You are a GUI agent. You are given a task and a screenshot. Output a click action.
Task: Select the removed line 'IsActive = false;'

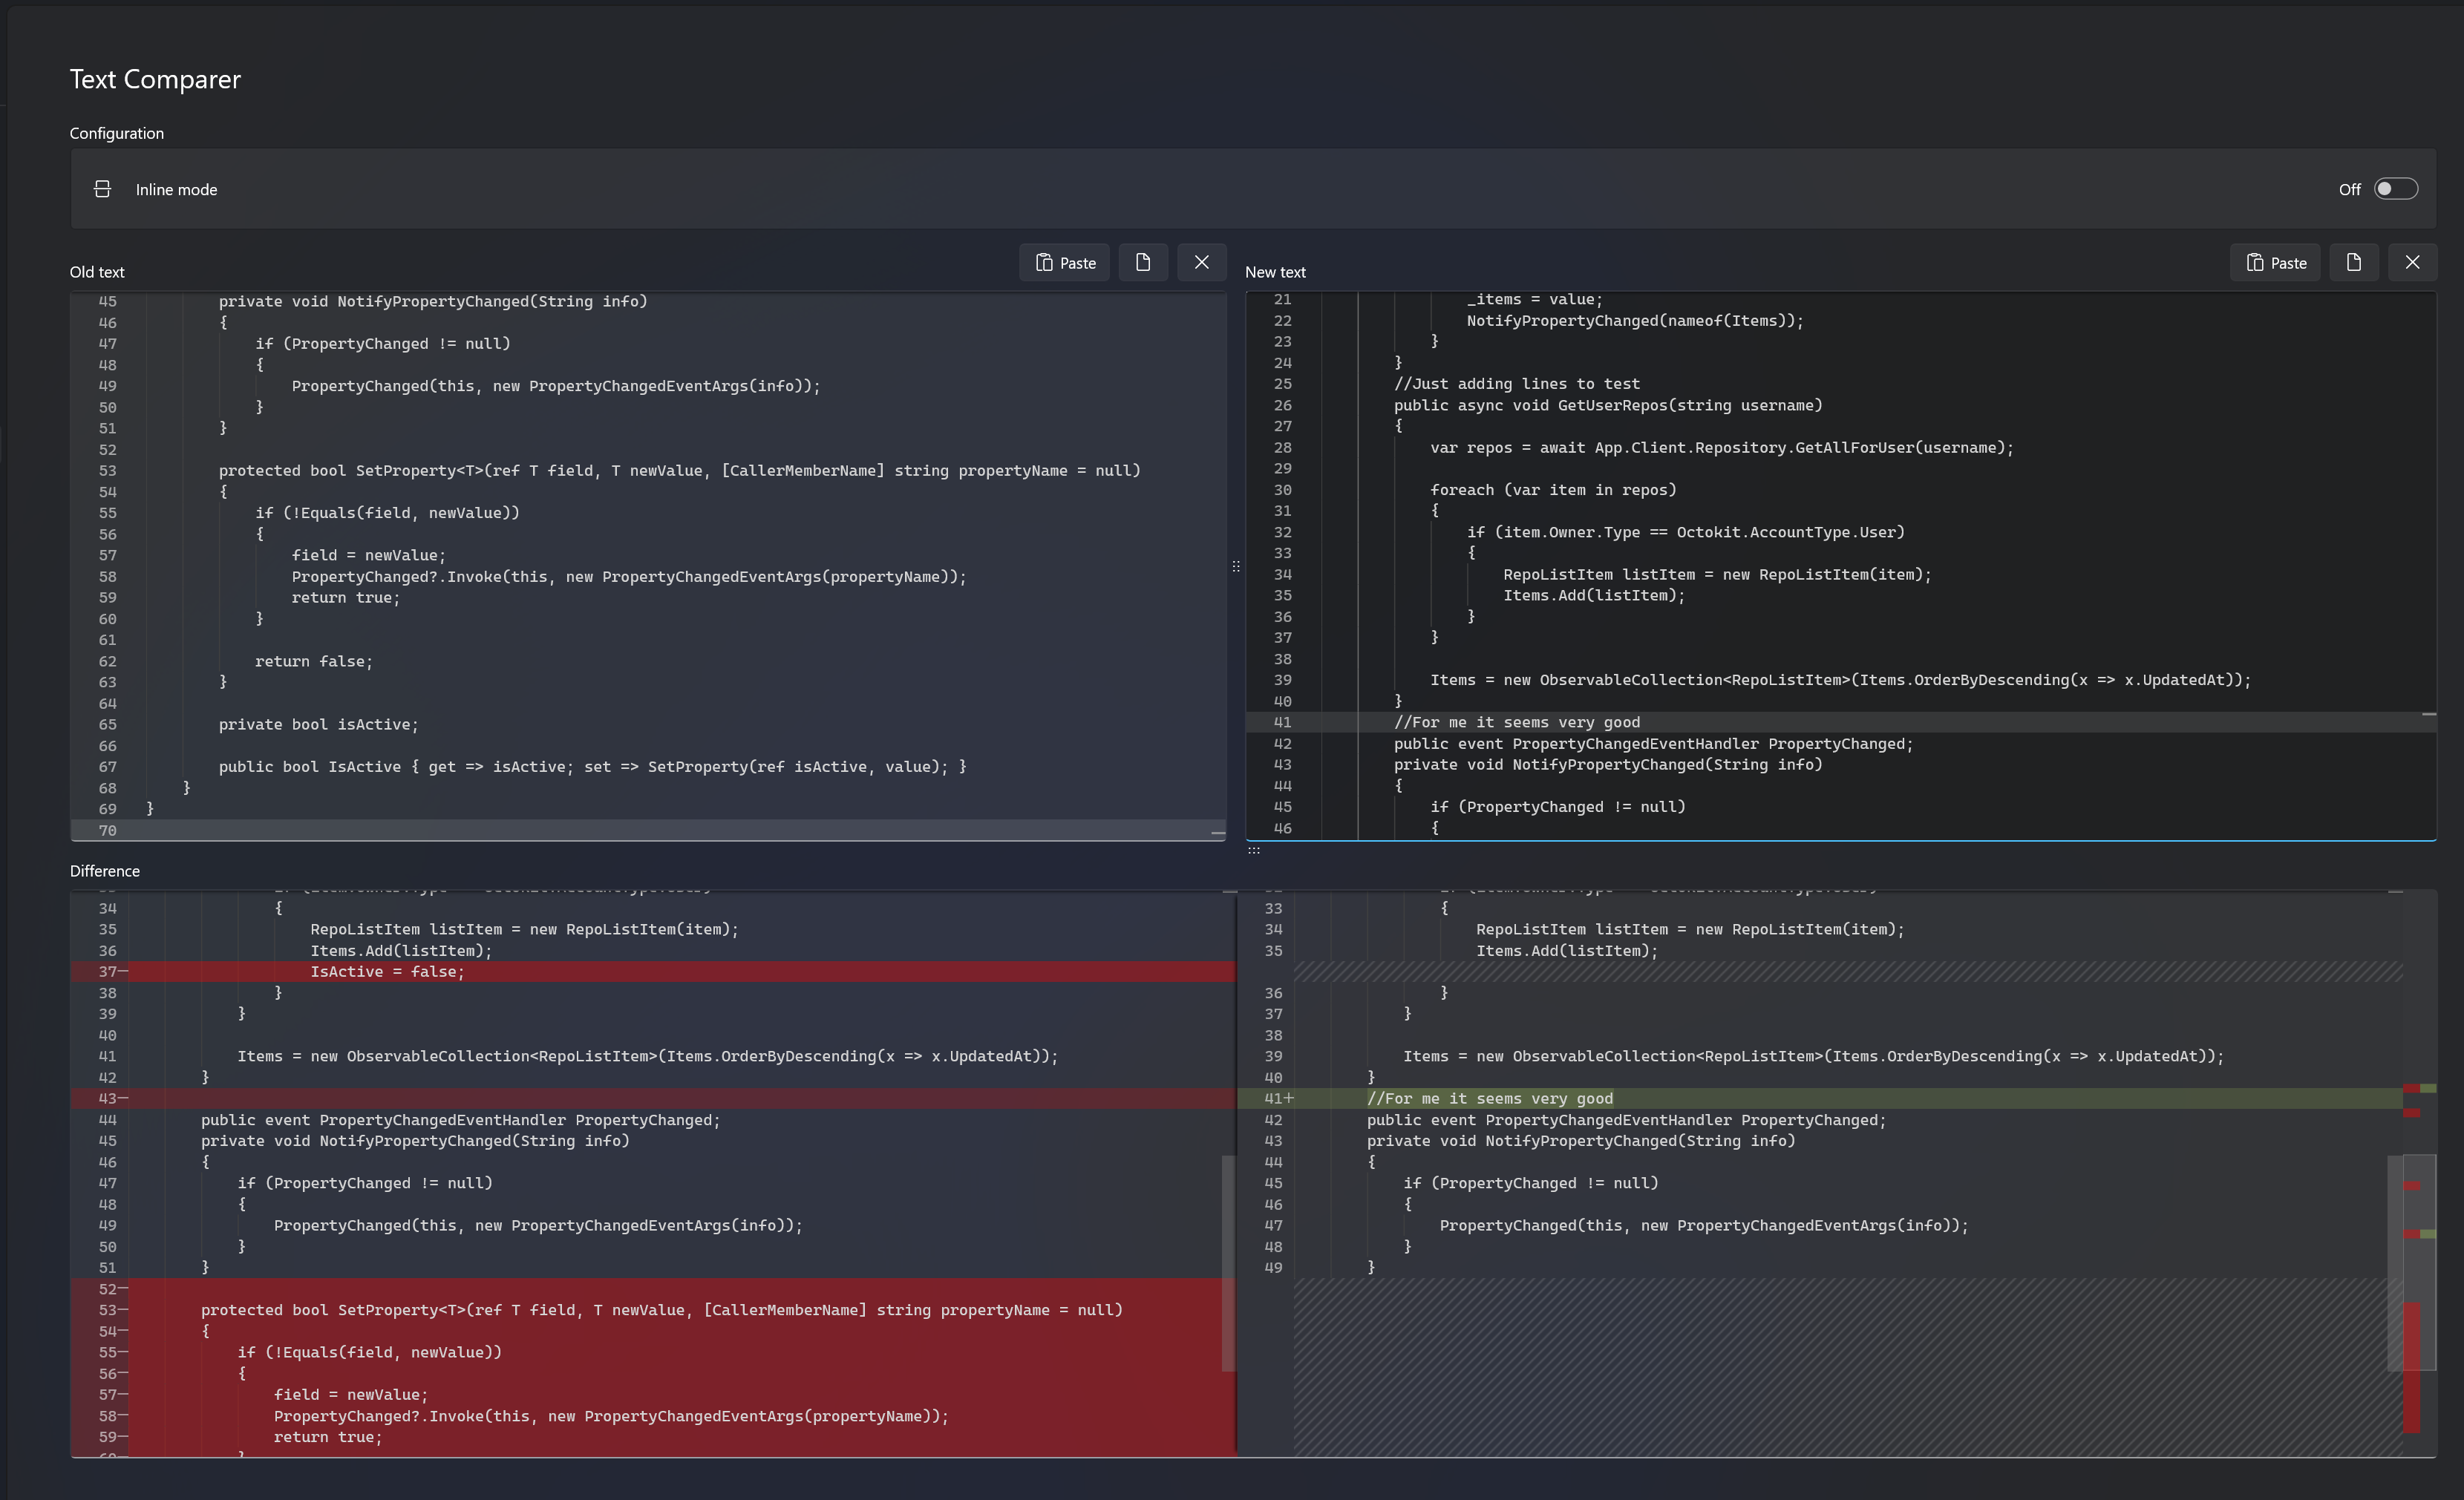388,970
